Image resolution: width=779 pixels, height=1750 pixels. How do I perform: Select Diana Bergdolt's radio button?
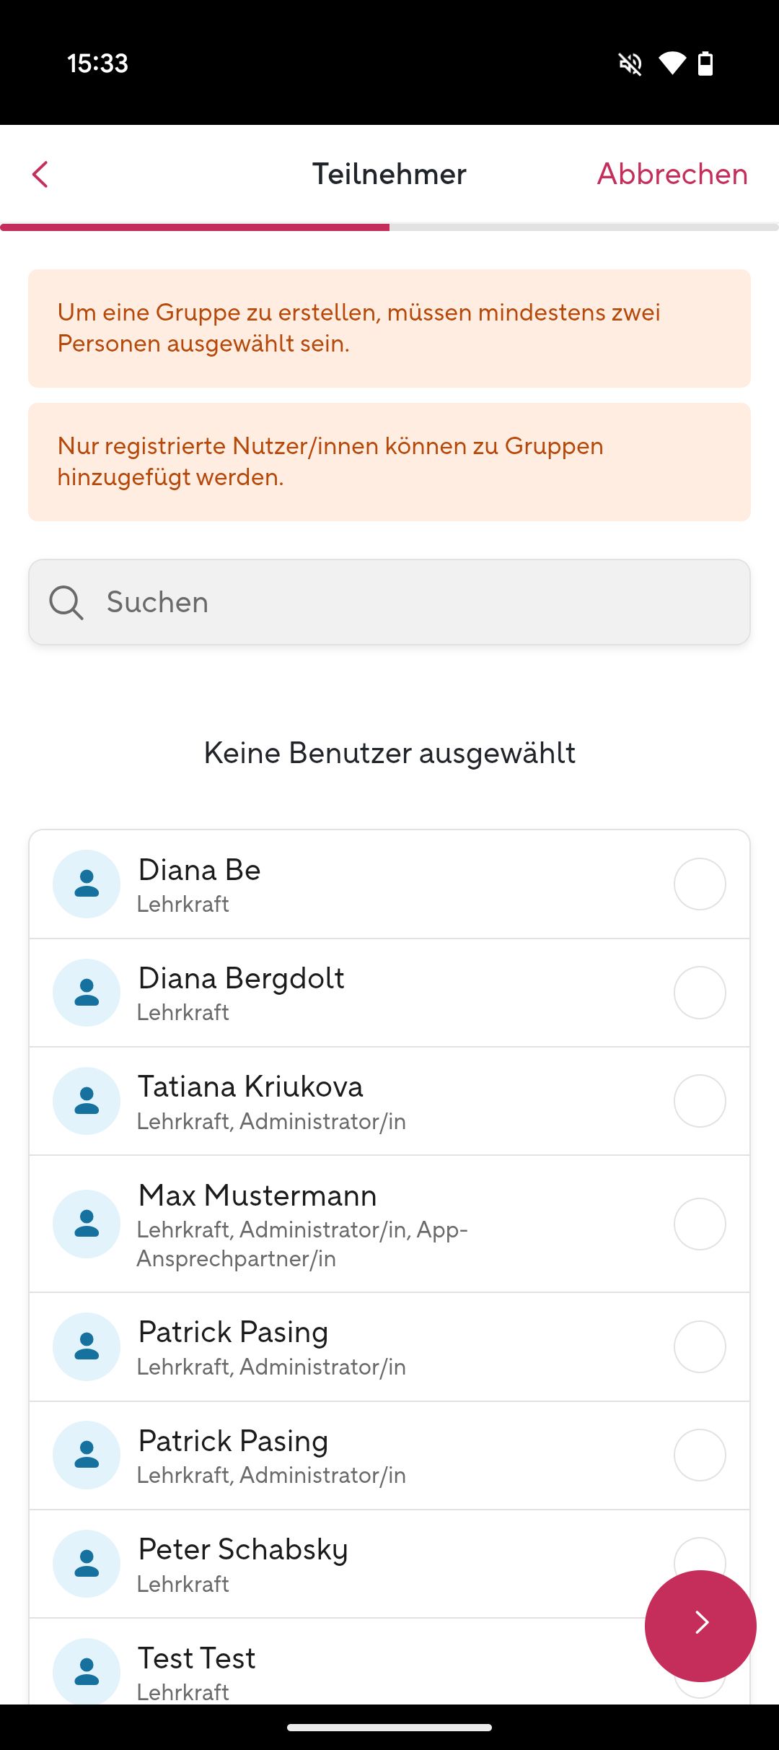[x=700, y=993]
